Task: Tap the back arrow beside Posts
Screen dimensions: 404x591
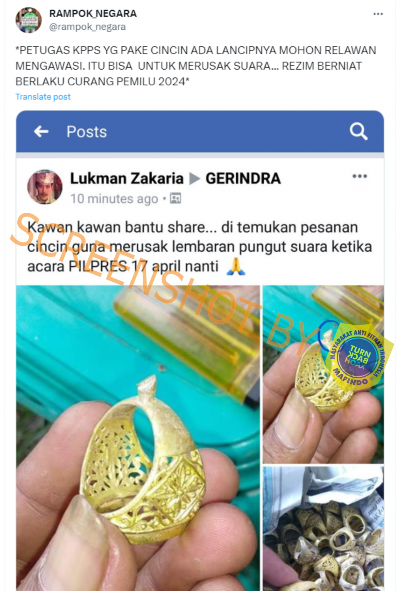Action: (41, 132)
